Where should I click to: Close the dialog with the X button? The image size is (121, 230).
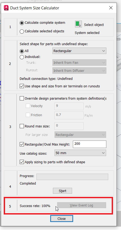(111, 8)
